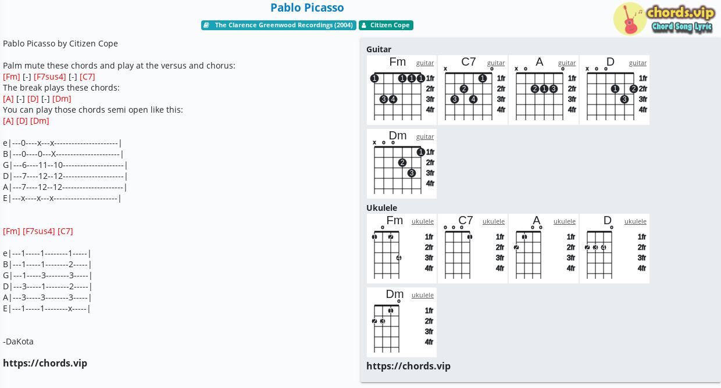Open the C7 guitar chord diagram

click(473, 90)
